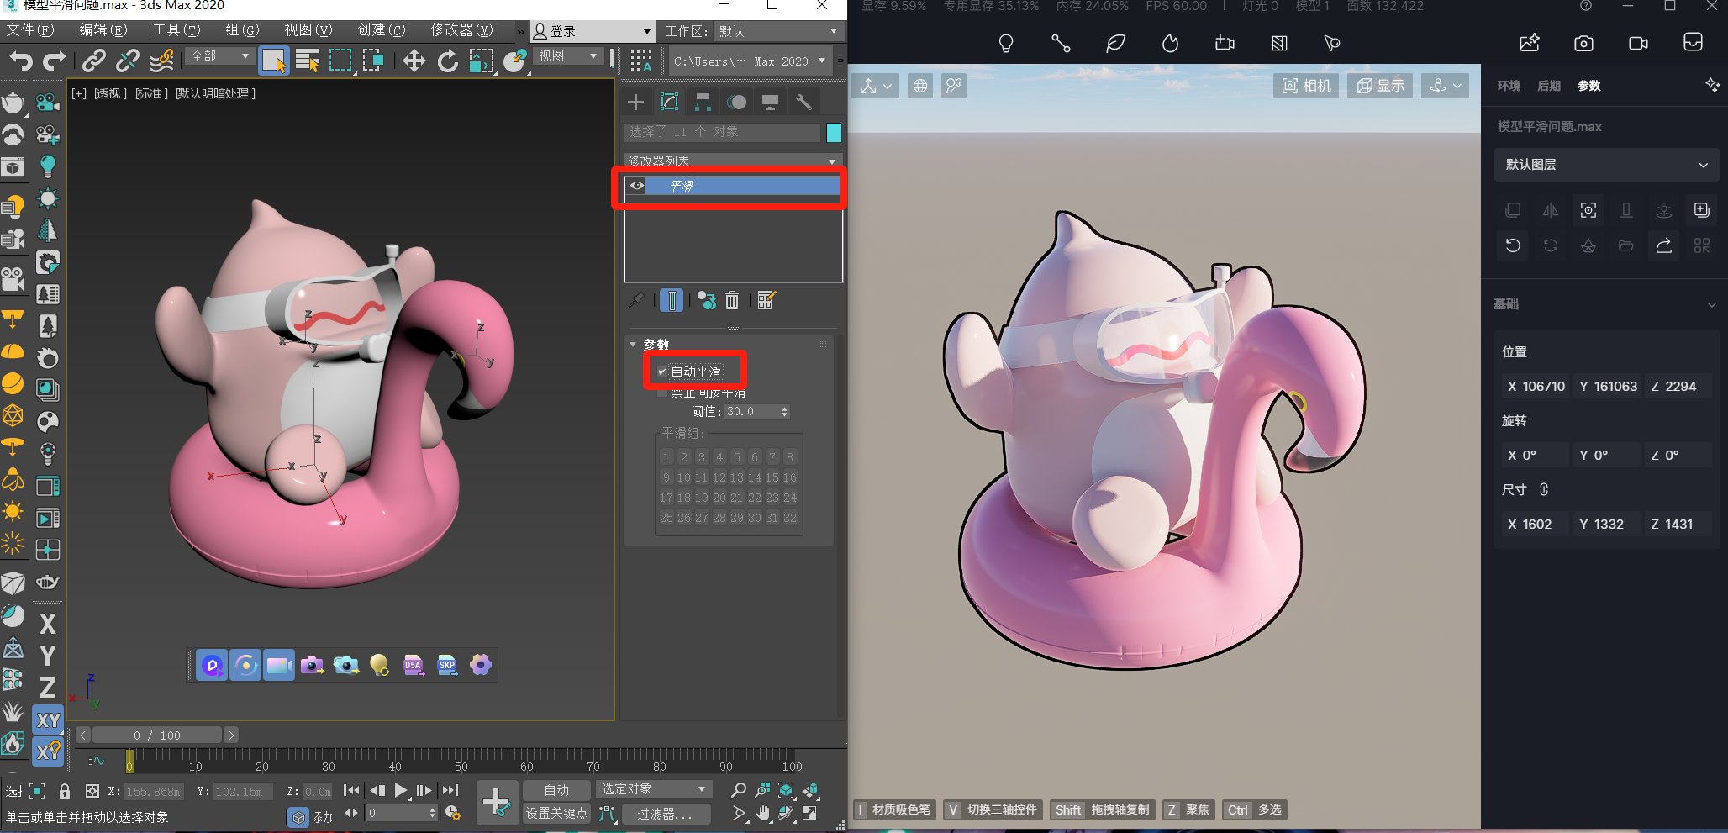Click the video record icon in D5
The width and height of the screenshot is (1728, 833).
click(x=1638, y=43)
